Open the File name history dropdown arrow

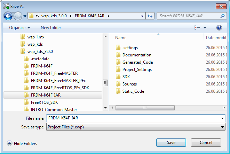[x=222, y=118]
